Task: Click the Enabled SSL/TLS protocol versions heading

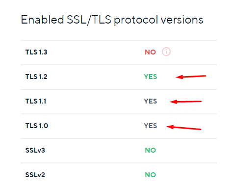Action: tap(112, 20)
